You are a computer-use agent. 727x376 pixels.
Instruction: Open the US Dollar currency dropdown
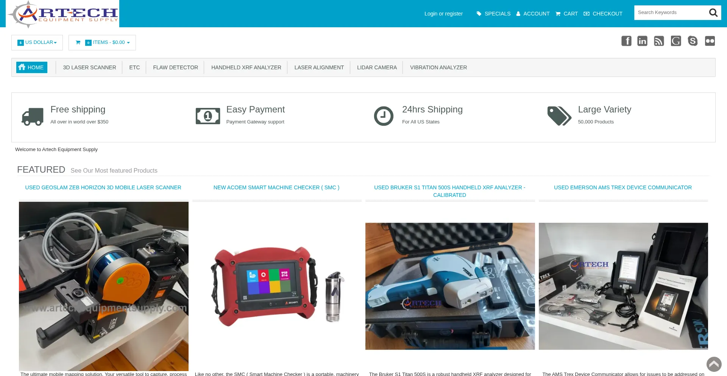pos(37,42)
